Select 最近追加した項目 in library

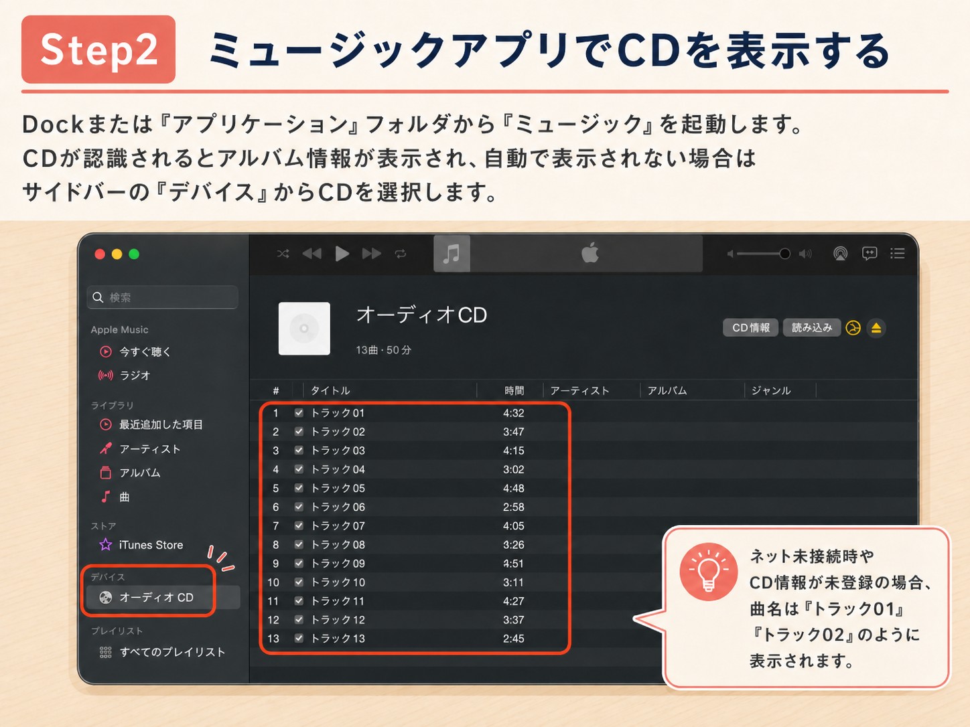click(x=161, y=424)
